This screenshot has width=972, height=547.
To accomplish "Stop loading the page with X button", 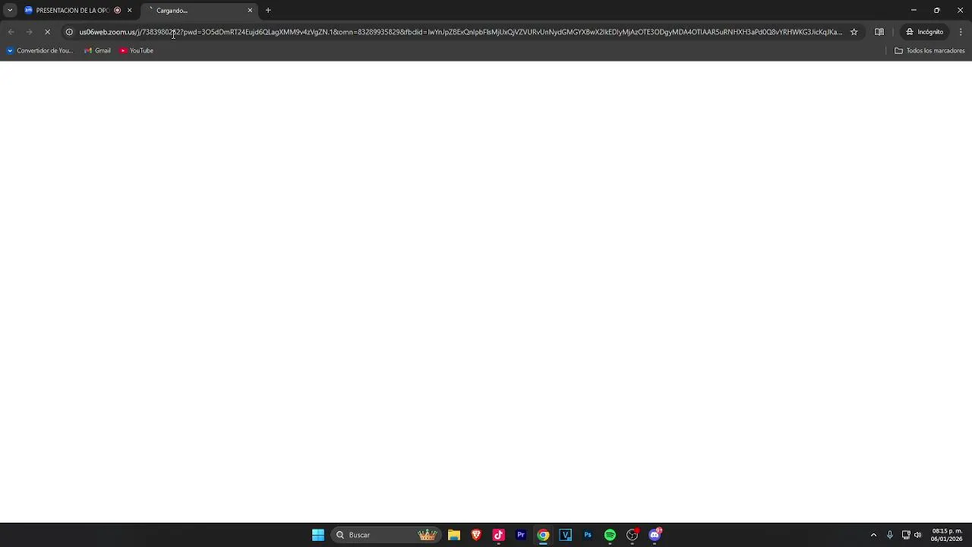I will [x=47, y=32].
